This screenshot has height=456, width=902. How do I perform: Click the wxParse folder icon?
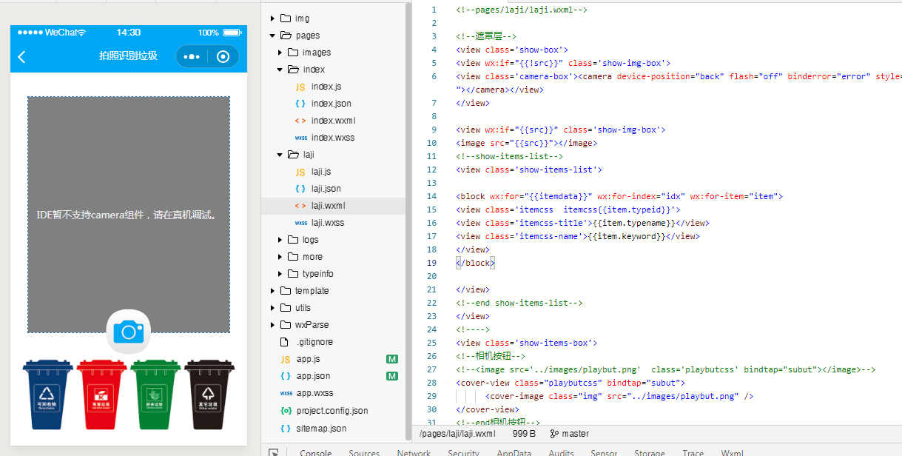[286, 325]
